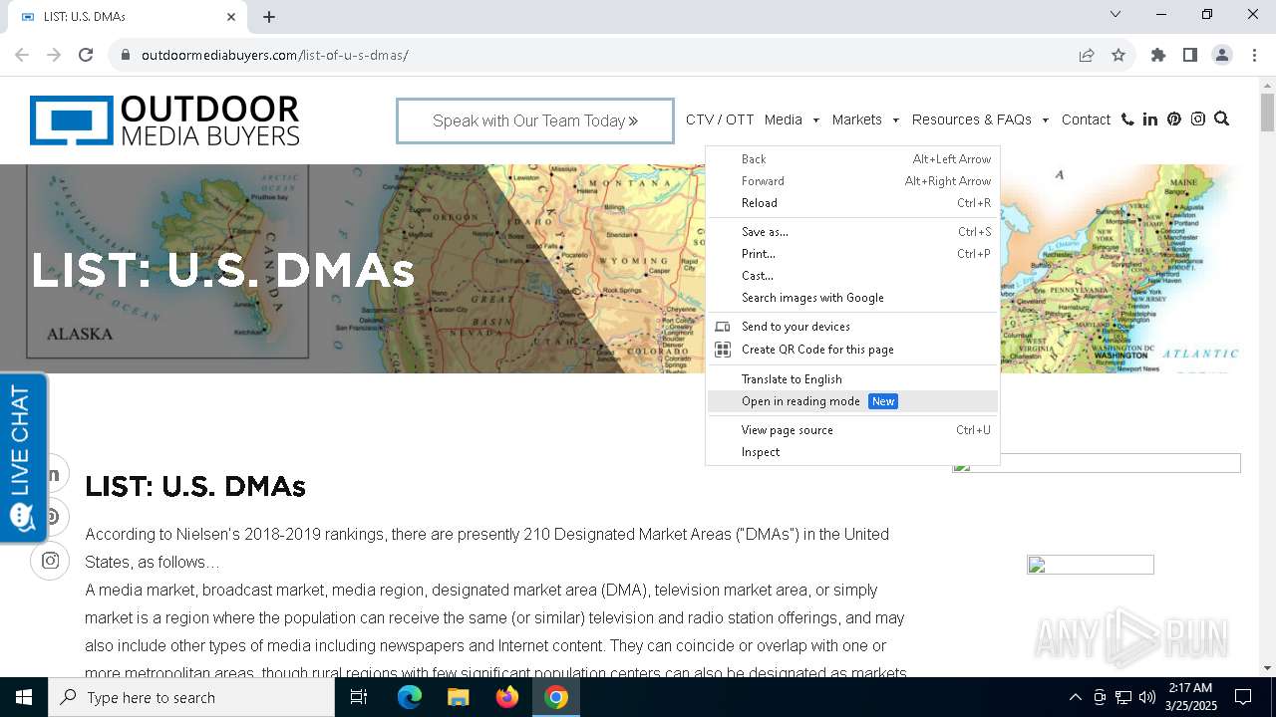
Task: Launch Firefox from taskbar
Action: pos(507,697)
